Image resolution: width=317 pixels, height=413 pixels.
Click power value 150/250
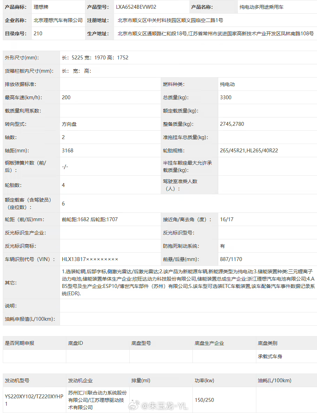[204, 400]
